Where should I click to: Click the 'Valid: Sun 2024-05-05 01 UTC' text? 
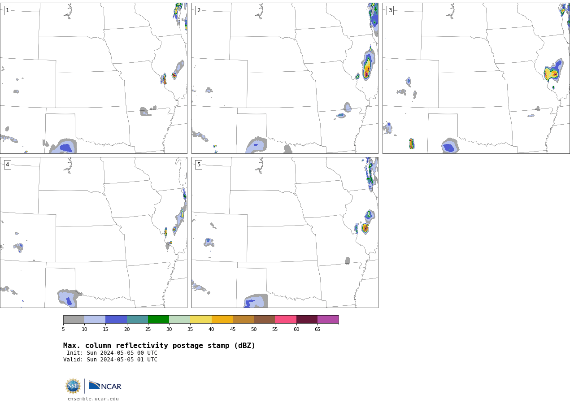110,360
